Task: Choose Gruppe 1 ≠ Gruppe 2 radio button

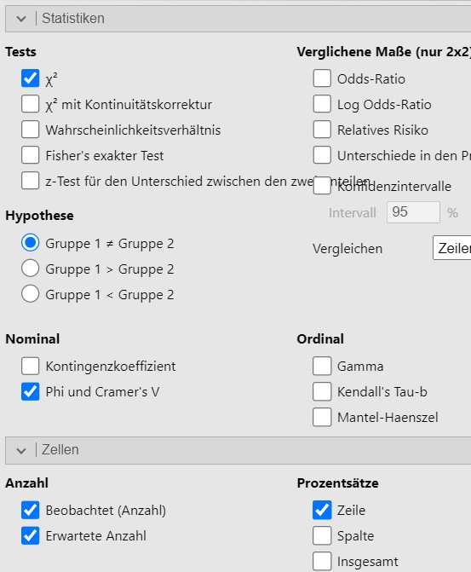Action: (31, 243)
